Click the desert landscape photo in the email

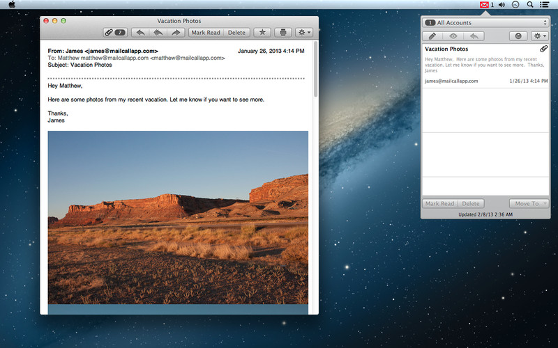[x=178, y=217]
